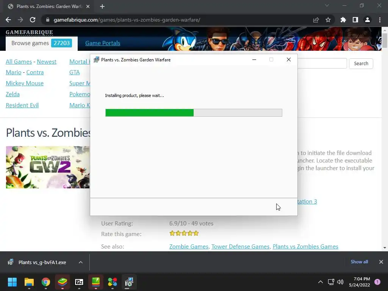Viewport: 388px width, 291px height.
Task: Click the address bar URL
Action: point(127,20)
